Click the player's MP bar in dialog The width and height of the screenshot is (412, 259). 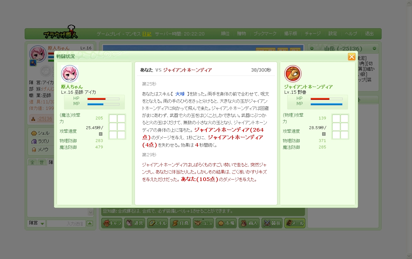pos(103,104)
